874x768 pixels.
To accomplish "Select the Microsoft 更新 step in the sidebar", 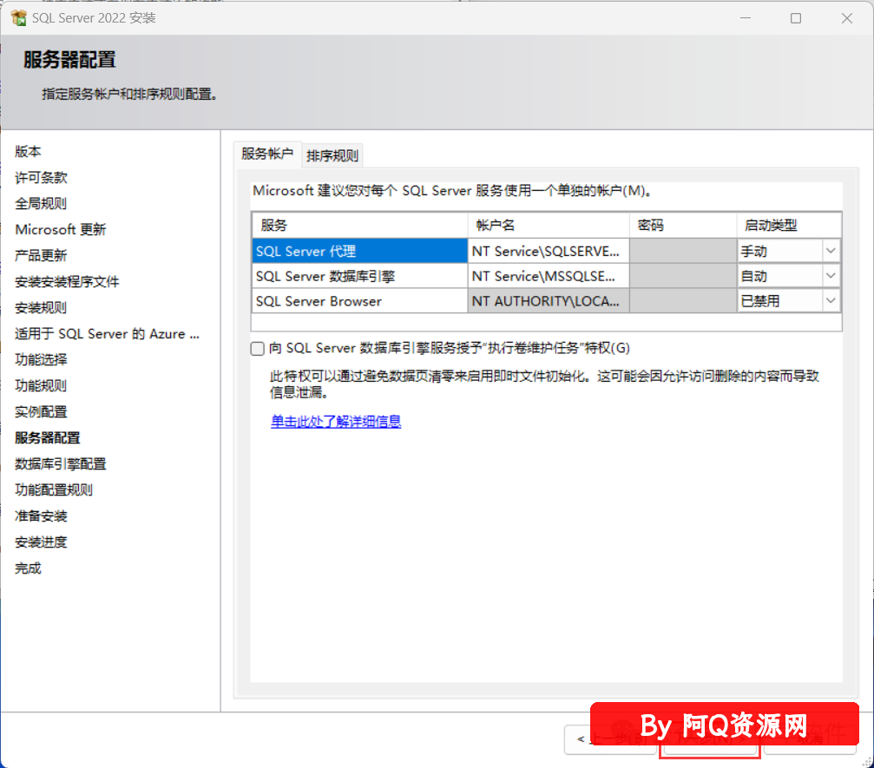I will coord(60,230).
